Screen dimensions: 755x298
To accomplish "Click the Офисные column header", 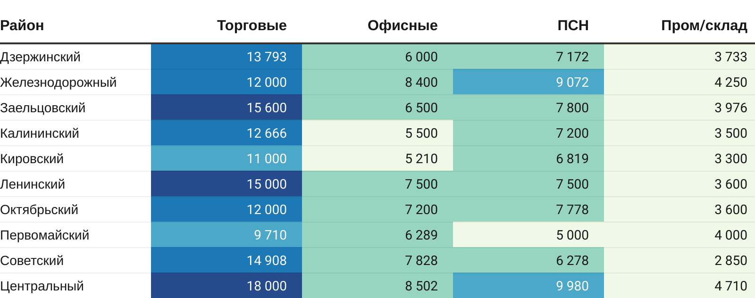I will (x=402, y=25).
